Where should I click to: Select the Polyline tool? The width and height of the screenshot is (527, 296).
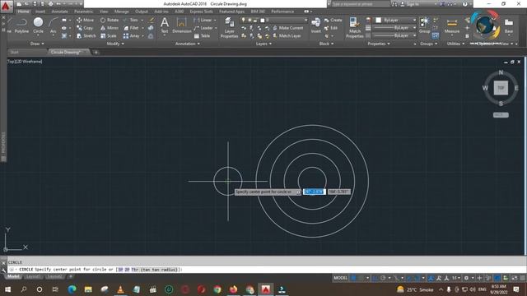[21, 25]
